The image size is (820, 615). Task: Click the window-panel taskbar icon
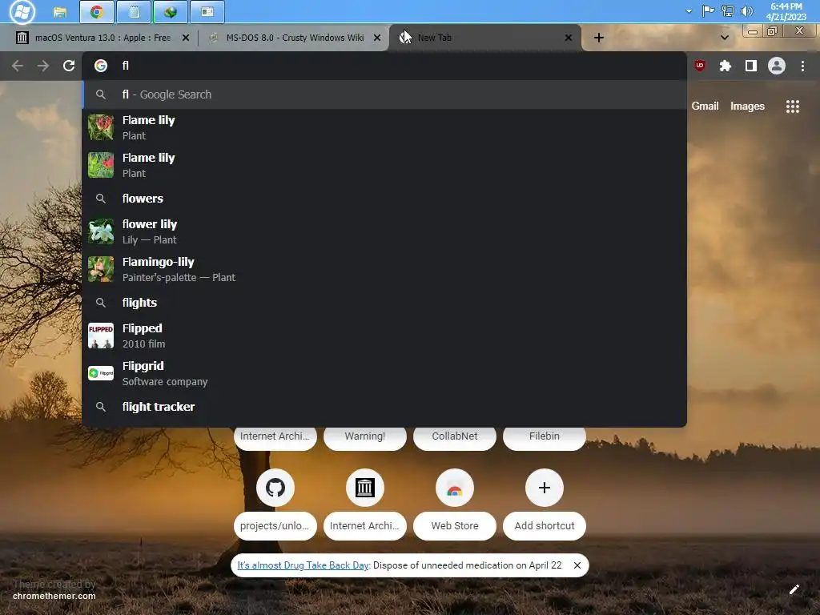[207, 12]
